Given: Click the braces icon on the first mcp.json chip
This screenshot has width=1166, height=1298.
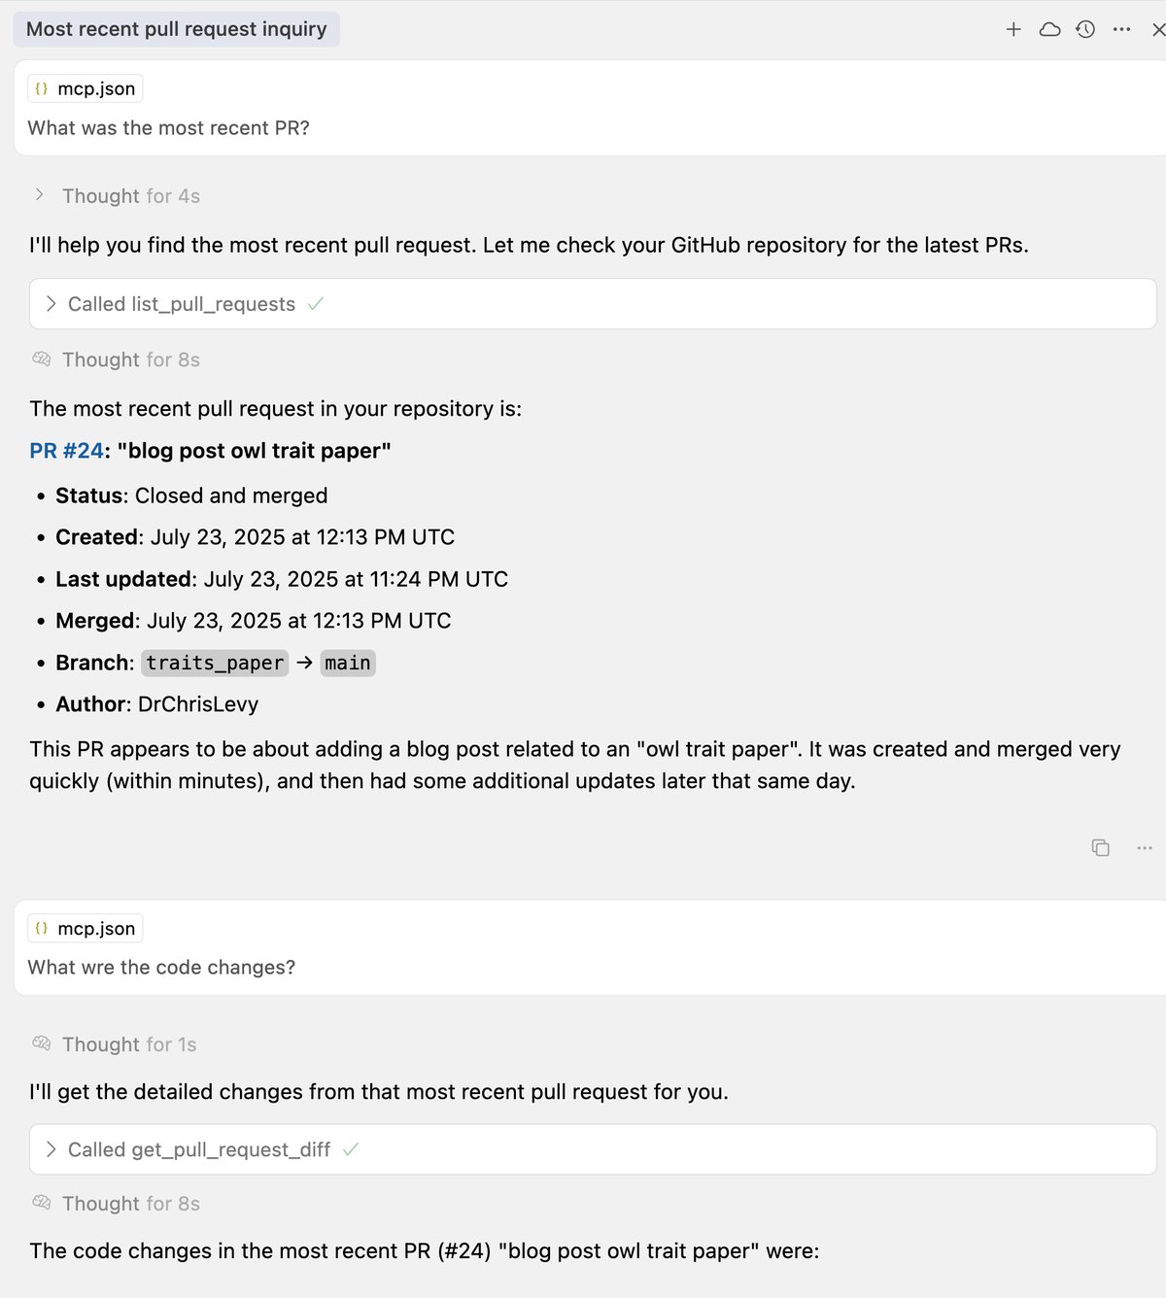Looking at the screenshot, I should point(42,88).
